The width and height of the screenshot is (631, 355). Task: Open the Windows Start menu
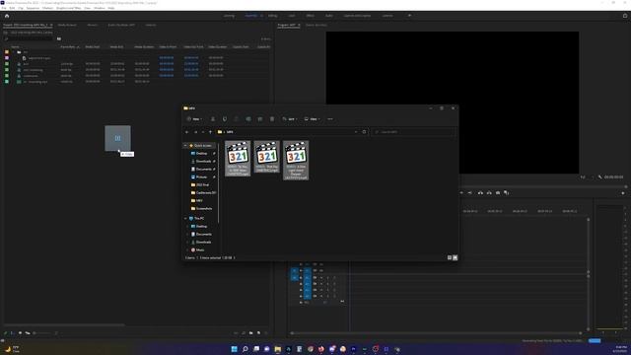(235, 349)
